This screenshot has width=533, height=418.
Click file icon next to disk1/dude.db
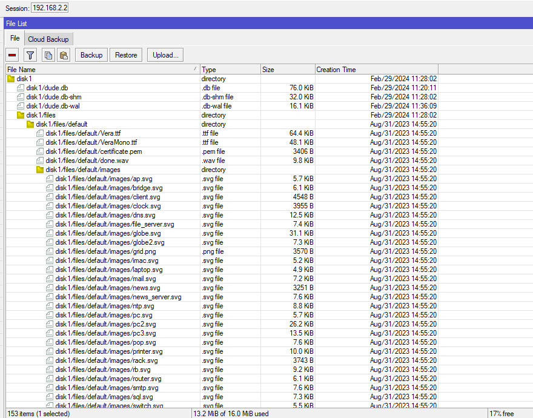[x=21, y=88]
